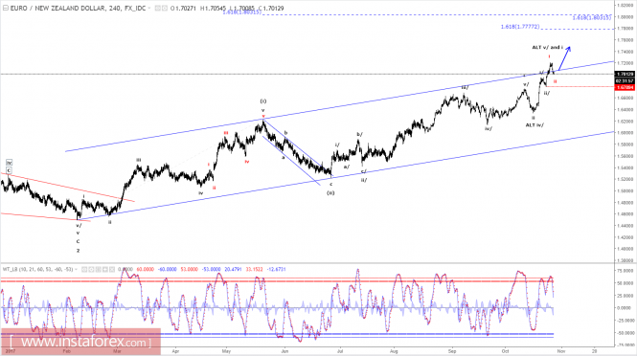637x356 pixels.
Task: Click the red 33.1522 indicator value
Action: (x=254, y=269)
